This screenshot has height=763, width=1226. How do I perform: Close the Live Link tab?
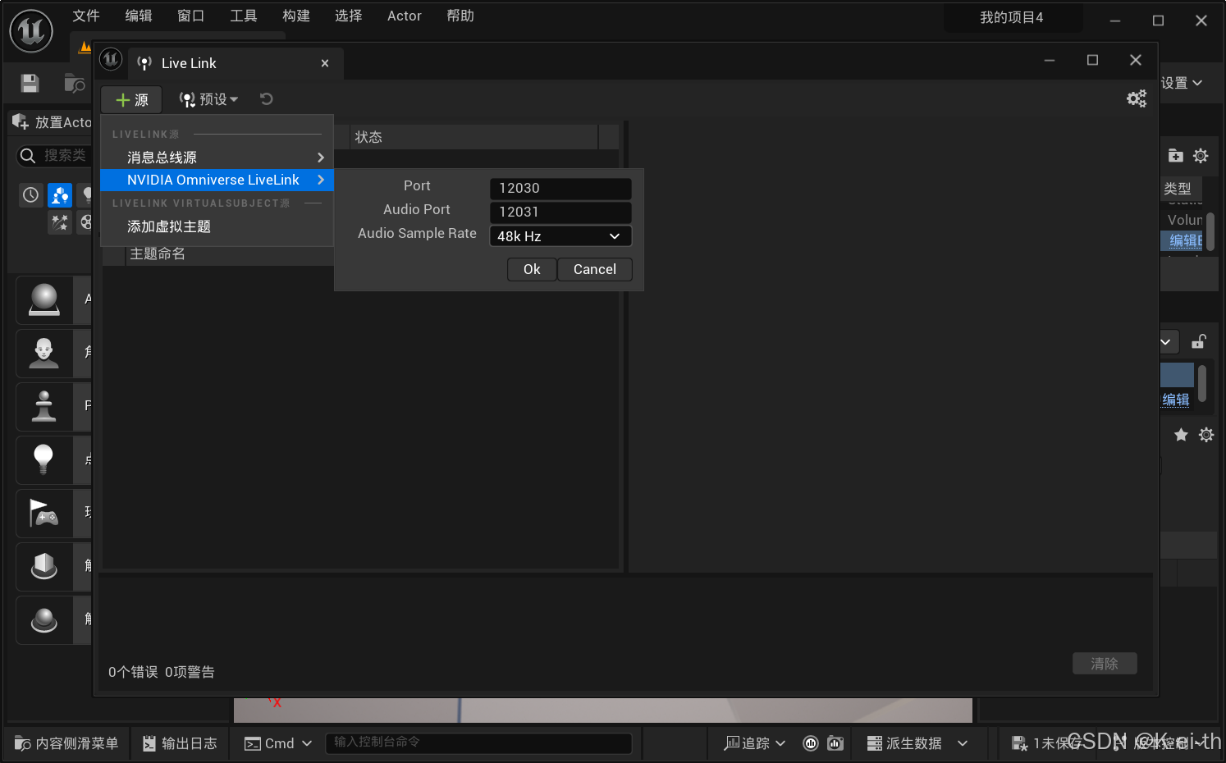[325, 63]
